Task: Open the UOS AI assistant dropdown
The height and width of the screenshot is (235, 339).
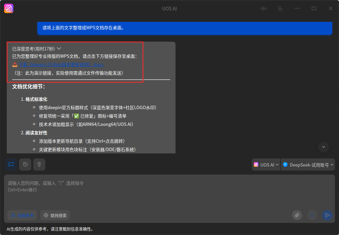Action: click(x=266, y=165)
